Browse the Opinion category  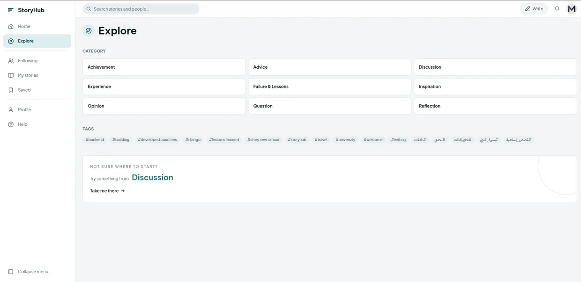(164, 106)
